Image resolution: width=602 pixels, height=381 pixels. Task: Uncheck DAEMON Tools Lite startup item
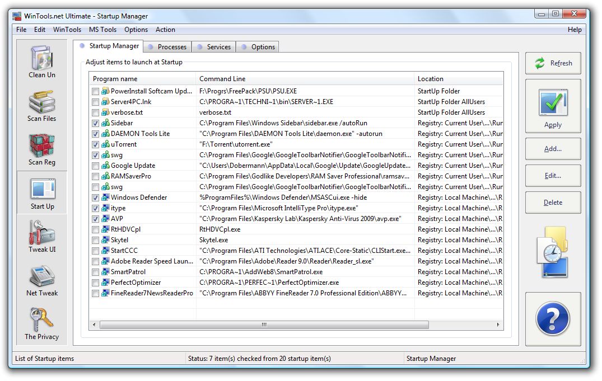coord(96,134)
